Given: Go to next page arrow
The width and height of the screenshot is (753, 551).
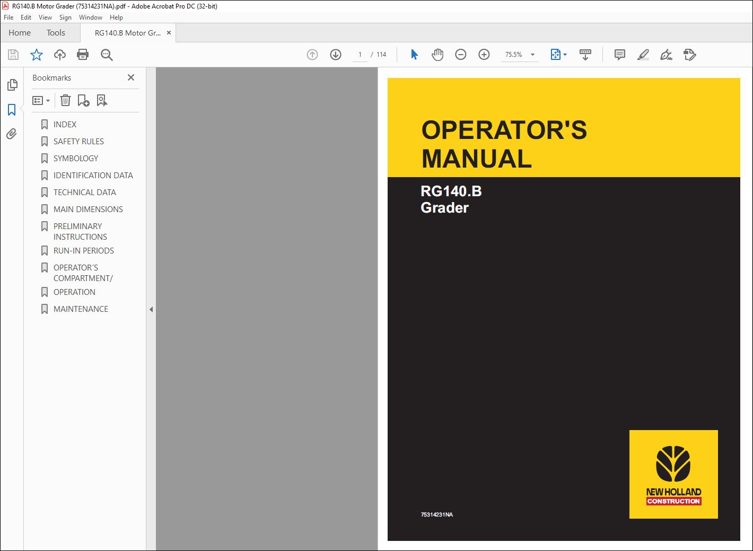Looking at the screenshot, I should pyautogui.click(x=336, y=55).
